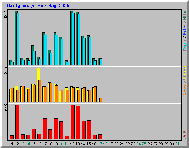
Task: Click day 16 on the x-axis
Action: [x=94, y=144]
